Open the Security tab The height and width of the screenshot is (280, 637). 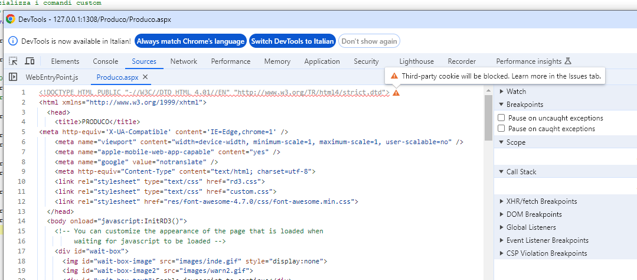366,61
